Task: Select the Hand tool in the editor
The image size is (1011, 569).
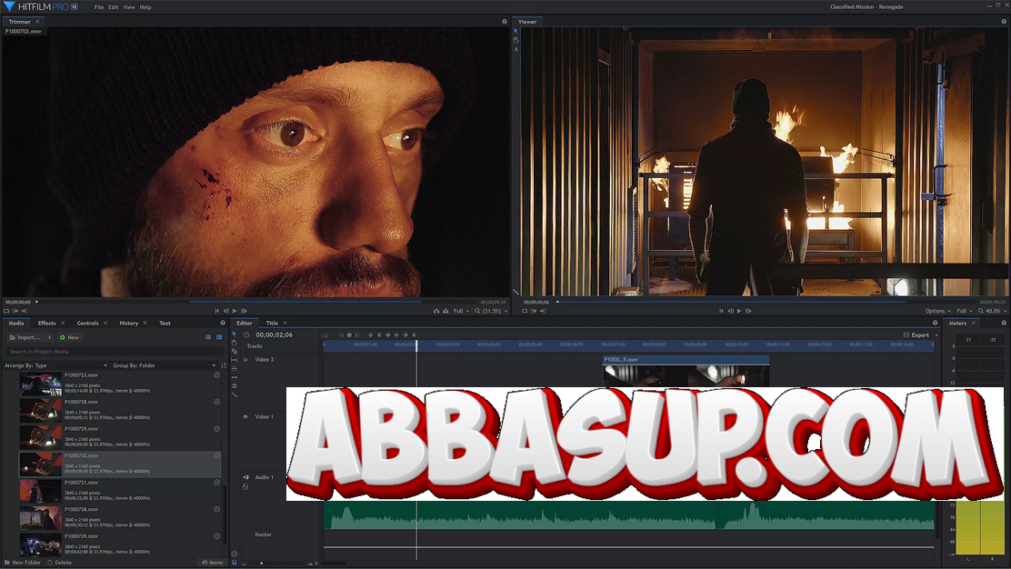Action: pos(234,343)
